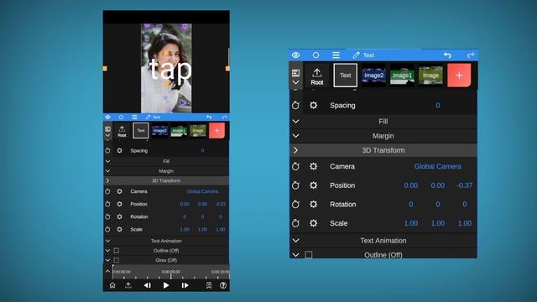The height and width of the screenshot is (302, 537).
Task: Select Image1 layer in enlarged right panel
Action: coord(403,75)
